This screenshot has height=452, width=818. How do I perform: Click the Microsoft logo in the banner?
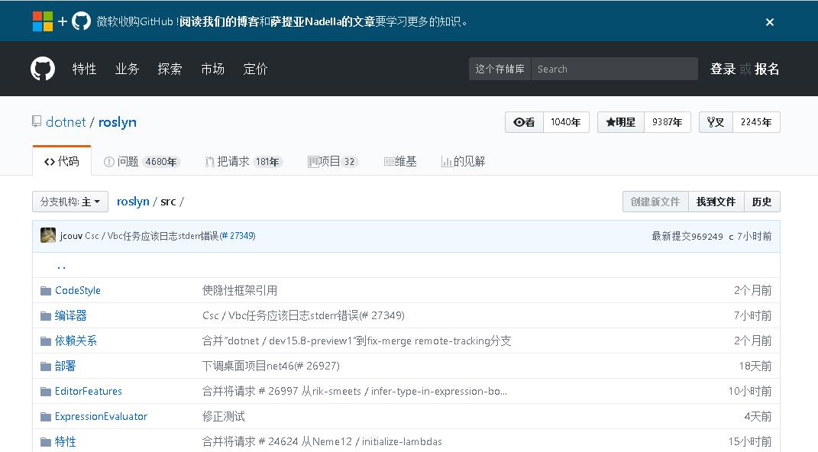(42, 21)
